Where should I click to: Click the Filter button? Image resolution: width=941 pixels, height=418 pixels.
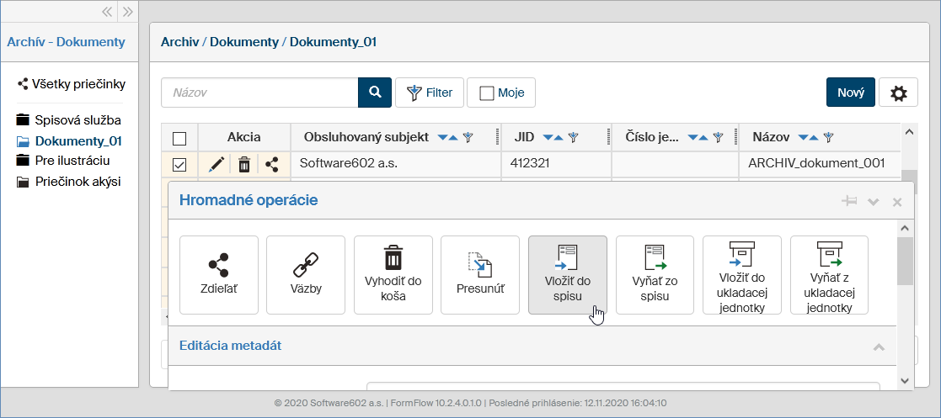[430, 93]
